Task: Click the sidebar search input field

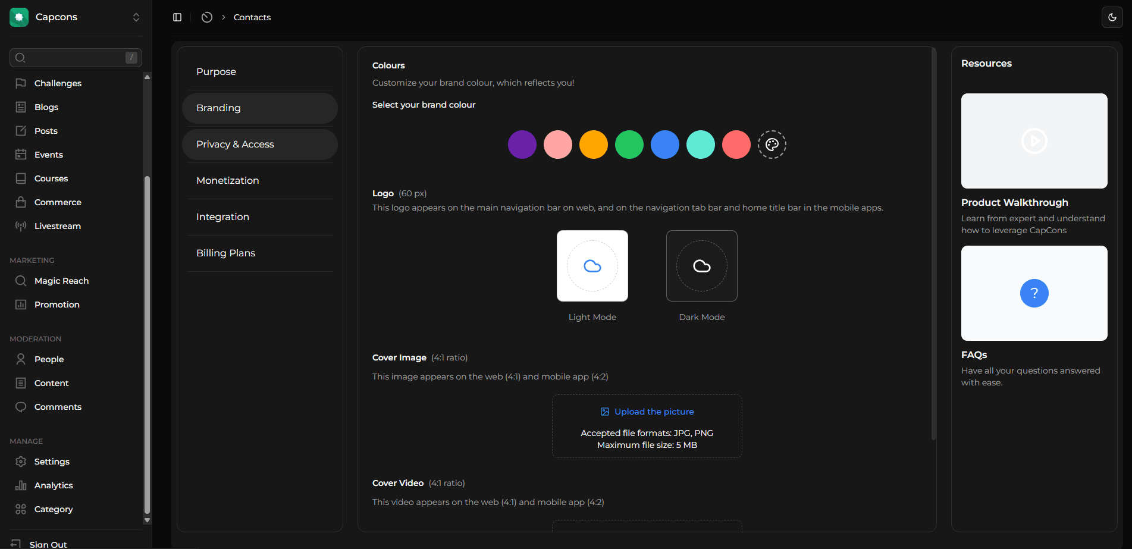Action: point(76,58)
